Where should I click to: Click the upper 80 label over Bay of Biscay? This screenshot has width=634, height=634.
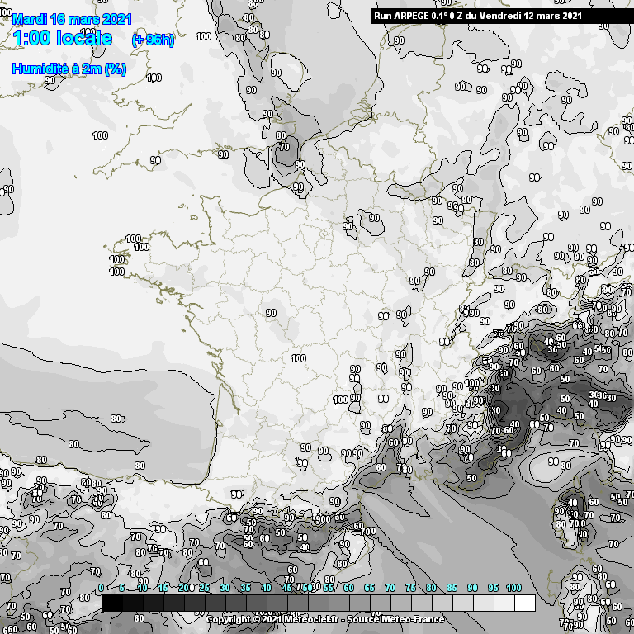click(x=116, y=419)
